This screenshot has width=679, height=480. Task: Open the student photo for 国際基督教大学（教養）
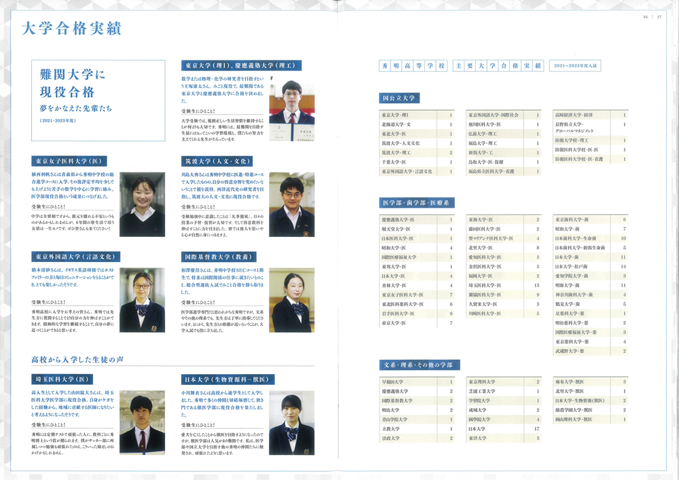291,300
